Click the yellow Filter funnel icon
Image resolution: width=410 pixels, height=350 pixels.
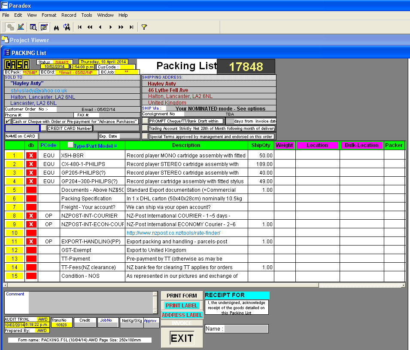coord(144,27)
